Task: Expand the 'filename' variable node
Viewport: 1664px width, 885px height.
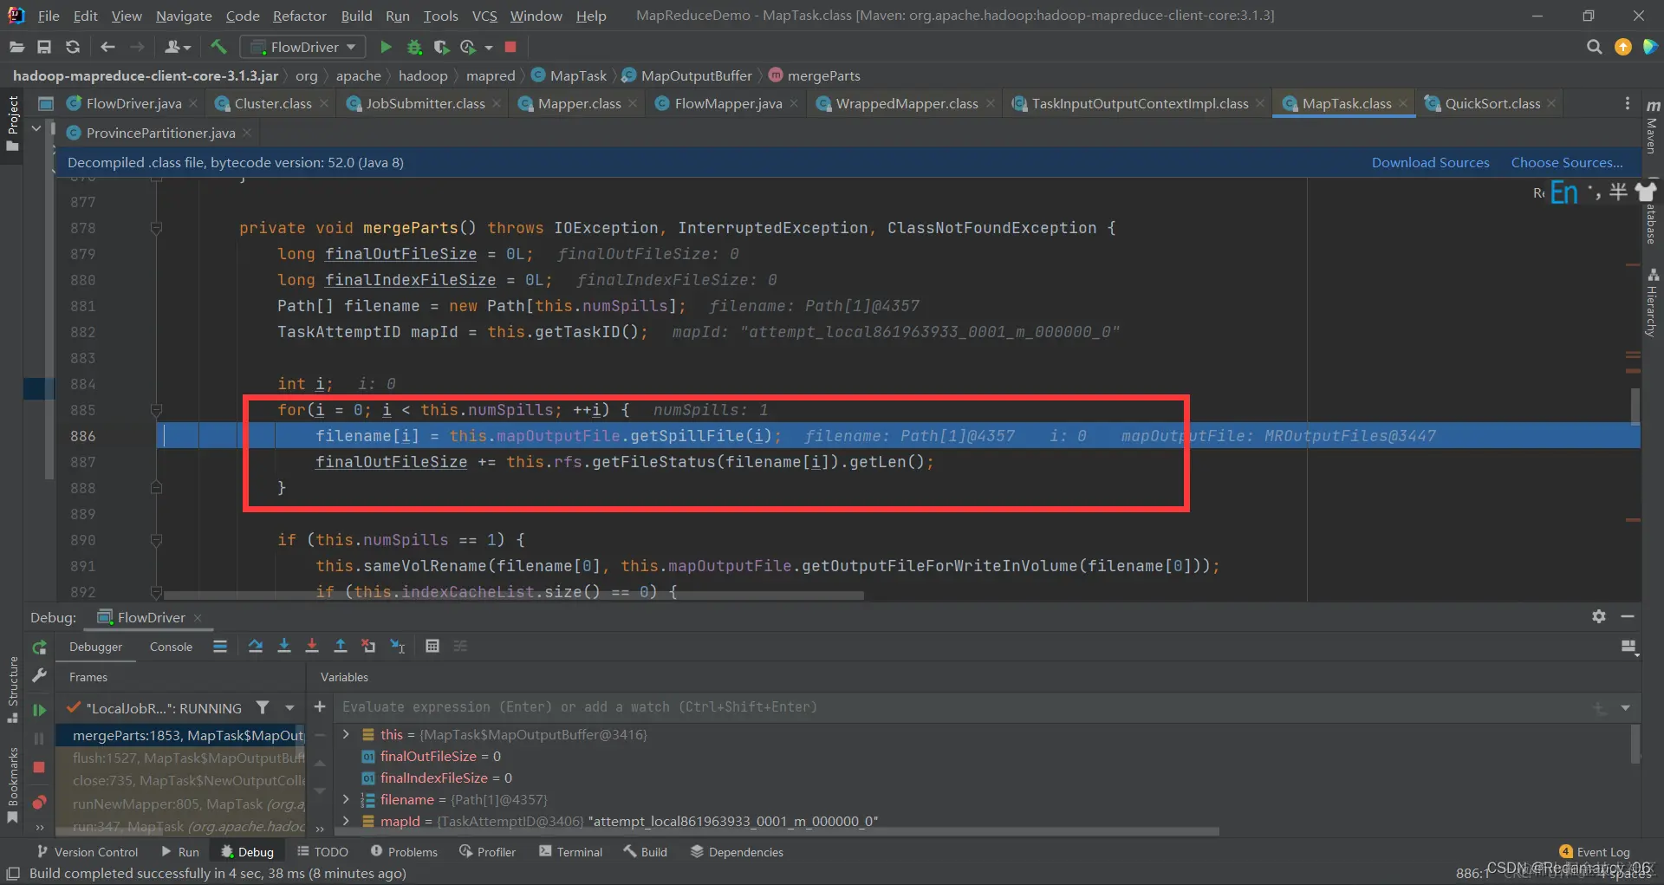Action: click(347, 799)
